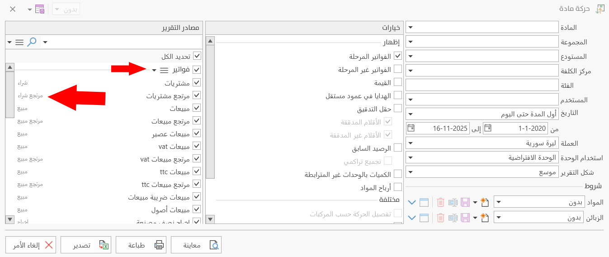Toggle الكميات بالوحدات غير المترابطة checkbox
Viewport: 609px width, 257px height.
point(398,174)
